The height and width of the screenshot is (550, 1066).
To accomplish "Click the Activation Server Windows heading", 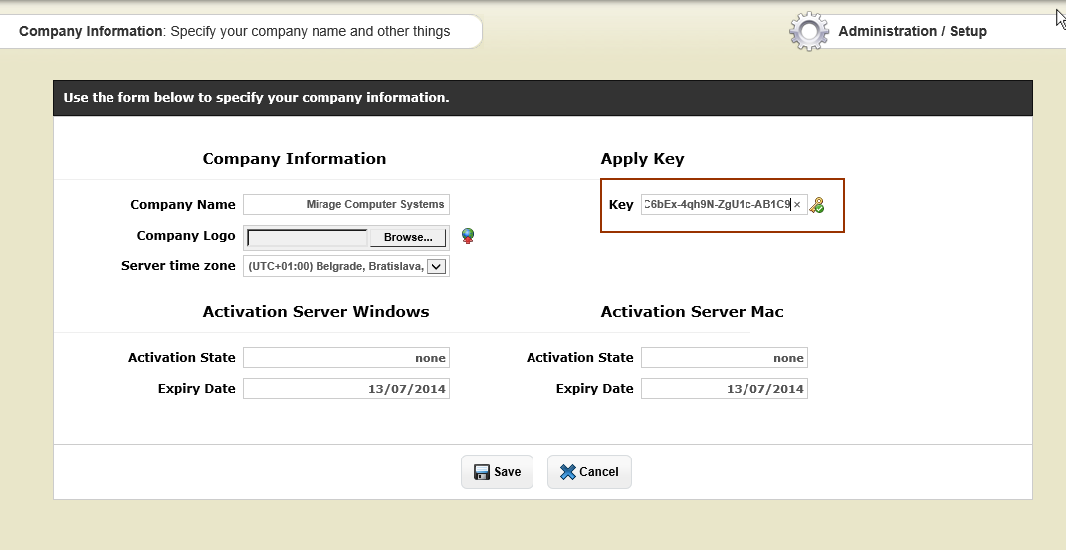I will 316,312.
